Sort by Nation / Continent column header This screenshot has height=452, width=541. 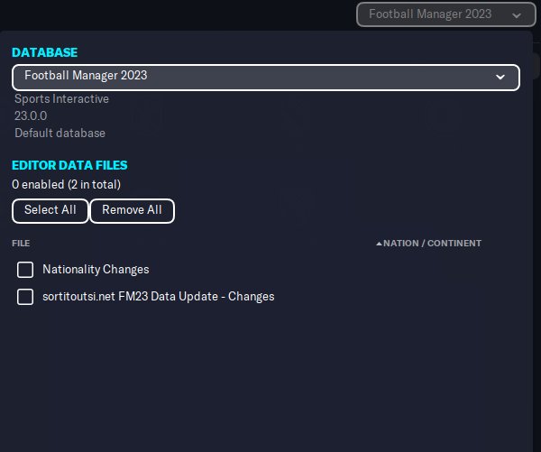432,243
